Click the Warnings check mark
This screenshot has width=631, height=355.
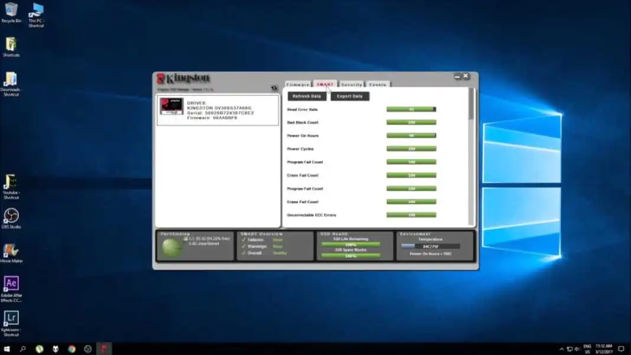pos(243,246)
